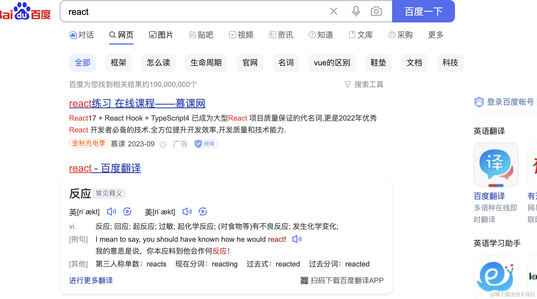Screen dimensions: 537x299
Task: Select the 生命周期 filter chip
Action: [206, 63]
